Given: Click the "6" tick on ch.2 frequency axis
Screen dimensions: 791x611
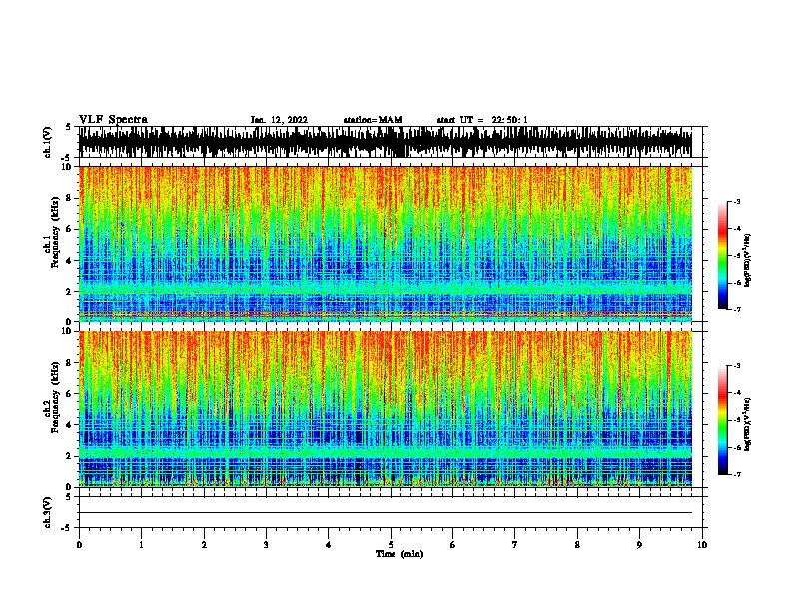Looking at the screenshot, I should [x=70, y=393].
